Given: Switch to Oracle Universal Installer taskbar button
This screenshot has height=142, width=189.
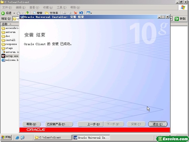Looking at the screenshot, I should pos(91,138).
